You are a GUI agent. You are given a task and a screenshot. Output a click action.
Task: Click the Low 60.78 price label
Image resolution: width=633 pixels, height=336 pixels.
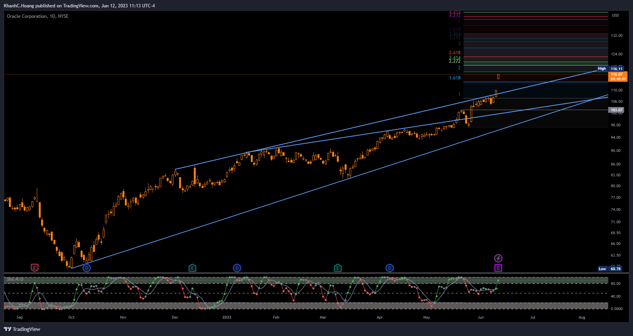pyautogui.click(x=610, y=269)
